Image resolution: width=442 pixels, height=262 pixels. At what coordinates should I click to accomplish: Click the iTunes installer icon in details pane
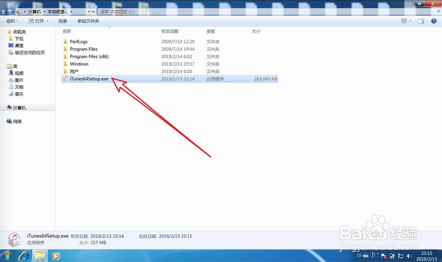click(x=14, y=240)
